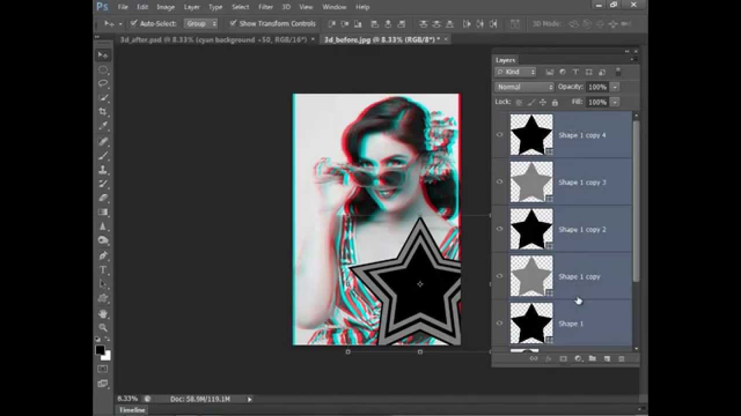741x416 pixels.
Task: Uncheck Show Transform Controls
Action: pos(233,24)
